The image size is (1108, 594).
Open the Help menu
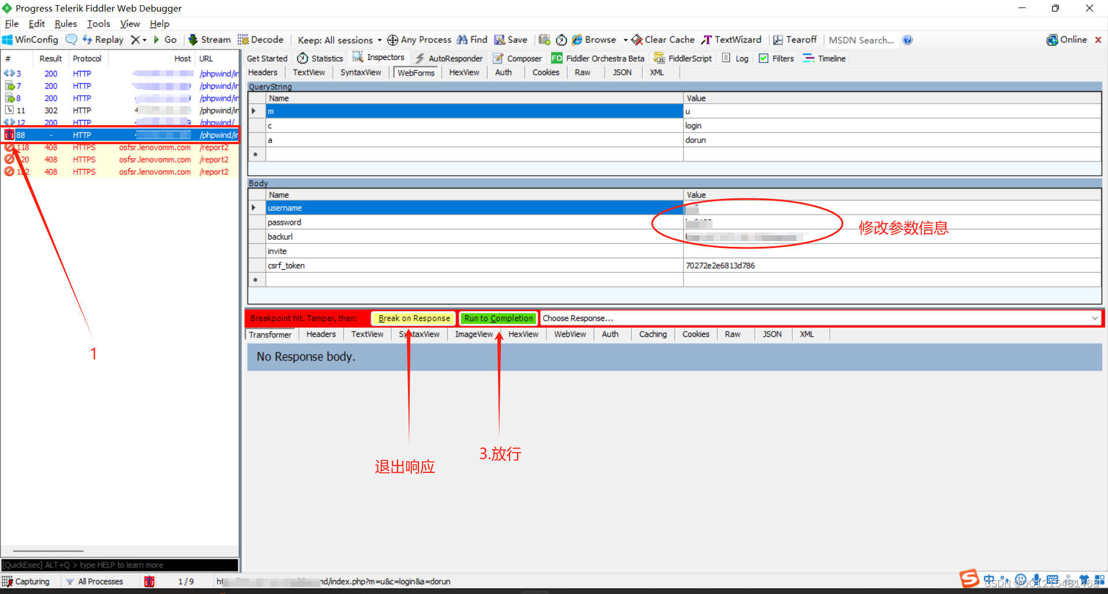[x=159, y=24]
